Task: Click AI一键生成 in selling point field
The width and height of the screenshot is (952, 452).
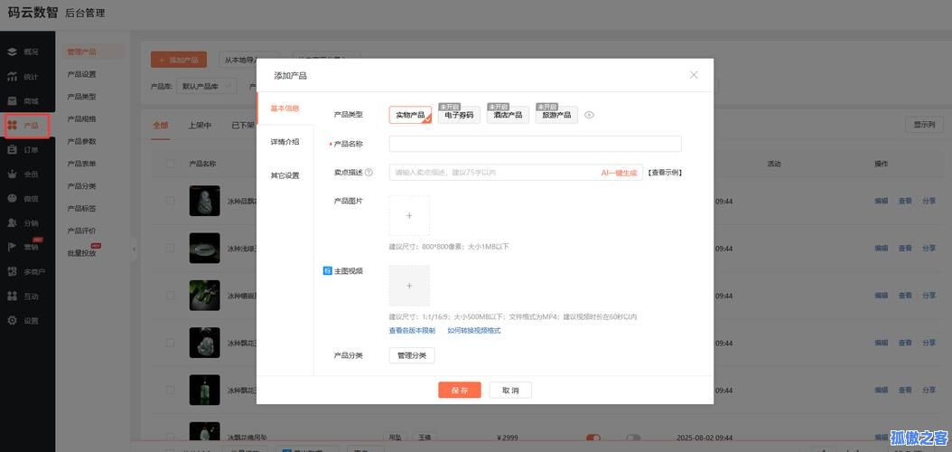Action: [x=620, y=173]
